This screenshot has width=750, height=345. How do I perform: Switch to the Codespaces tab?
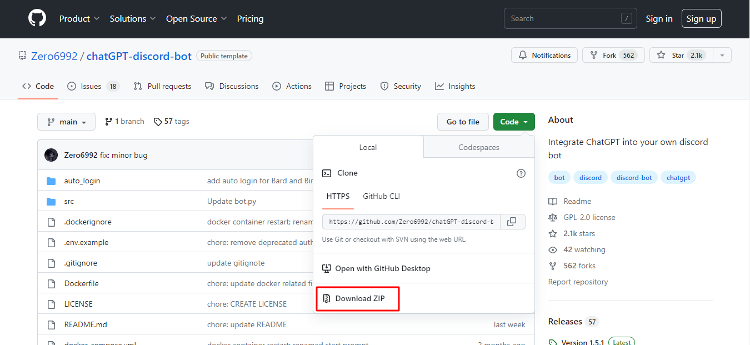point(478,147)
